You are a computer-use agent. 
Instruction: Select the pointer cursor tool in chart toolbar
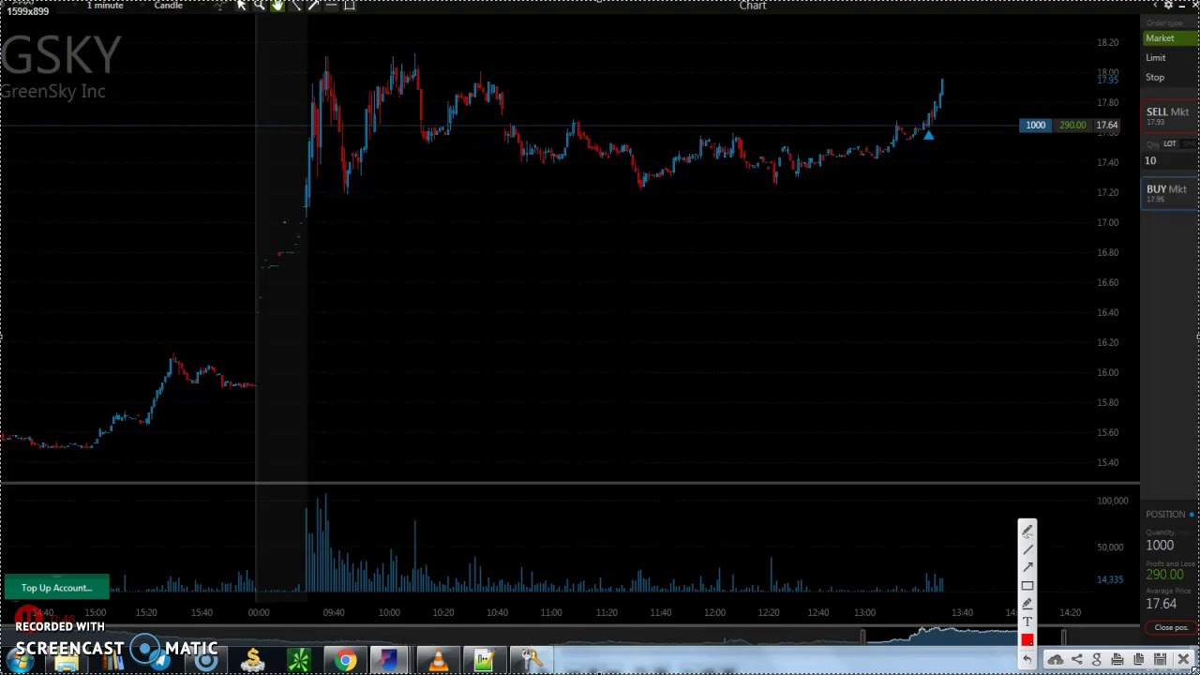(x=241, y=6)
